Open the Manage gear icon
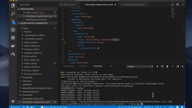Screen dimensions: 192x108 coord(13,101)
